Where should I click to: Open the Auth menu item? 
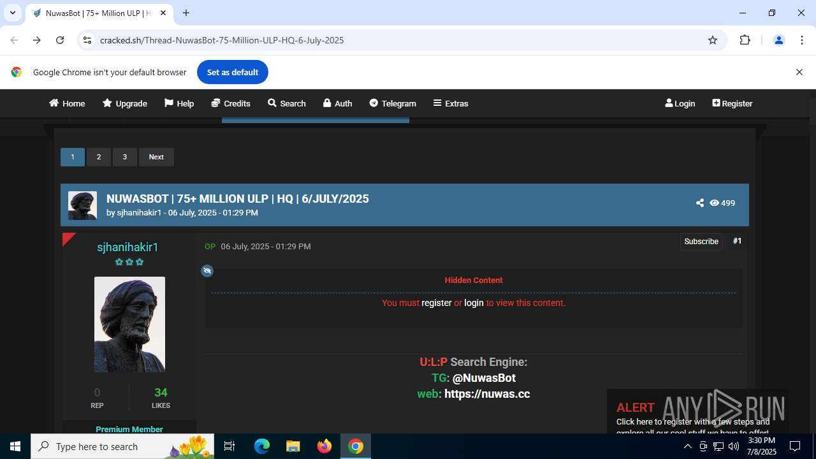(337, 103)
